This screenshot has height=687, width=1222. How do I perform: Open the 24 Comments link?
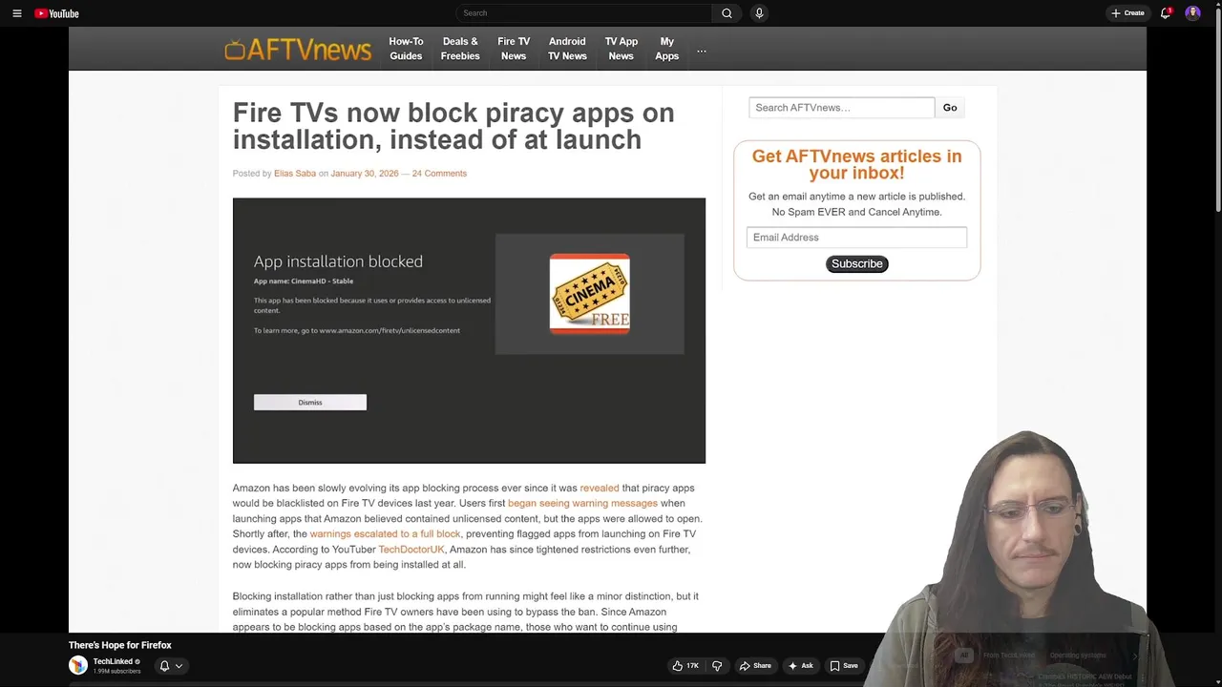point(439,174)
